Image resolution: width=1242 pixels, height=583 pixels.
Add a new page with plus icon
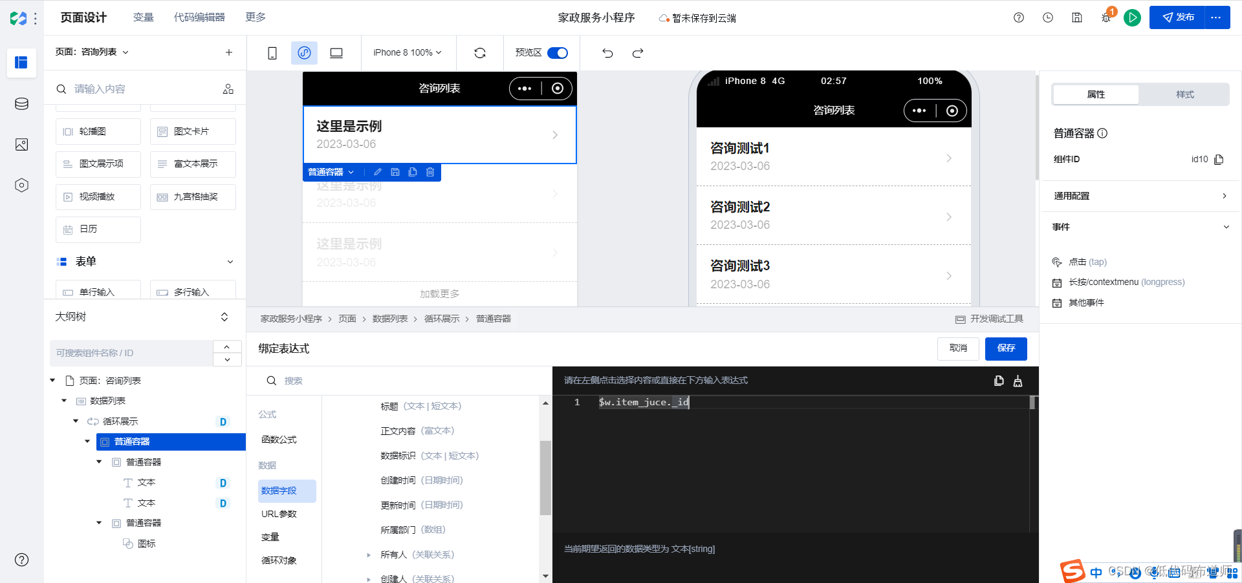[229, 52]
